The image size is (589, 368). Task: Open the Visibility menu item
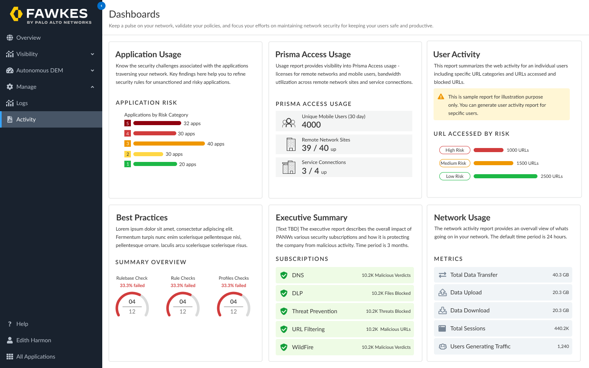(x=51, y=54)
